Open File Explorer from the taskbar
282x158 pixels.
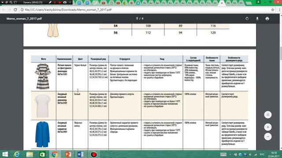(x=30, y=154)
